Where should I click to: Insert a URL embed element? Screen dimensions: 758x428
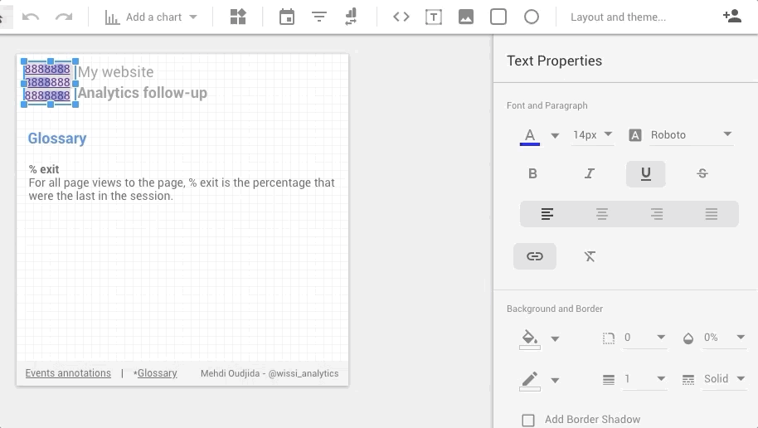401,17
